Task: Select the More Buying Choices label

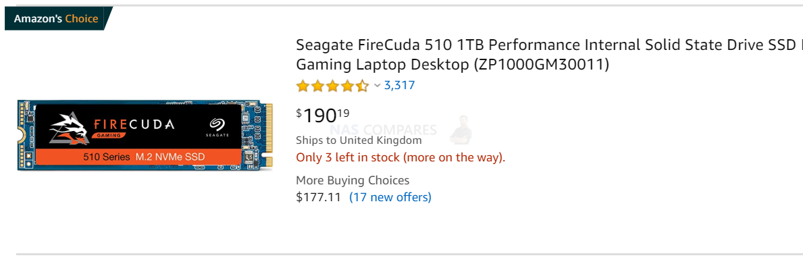Action: click(x=353, y=180)
